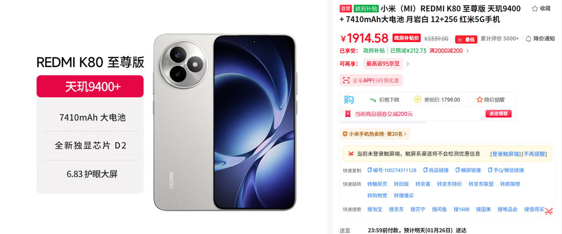This screenshot has height=234, width=562.
Task: Click the 降价通知 bell icon
Action: click(x=528, y=38)
